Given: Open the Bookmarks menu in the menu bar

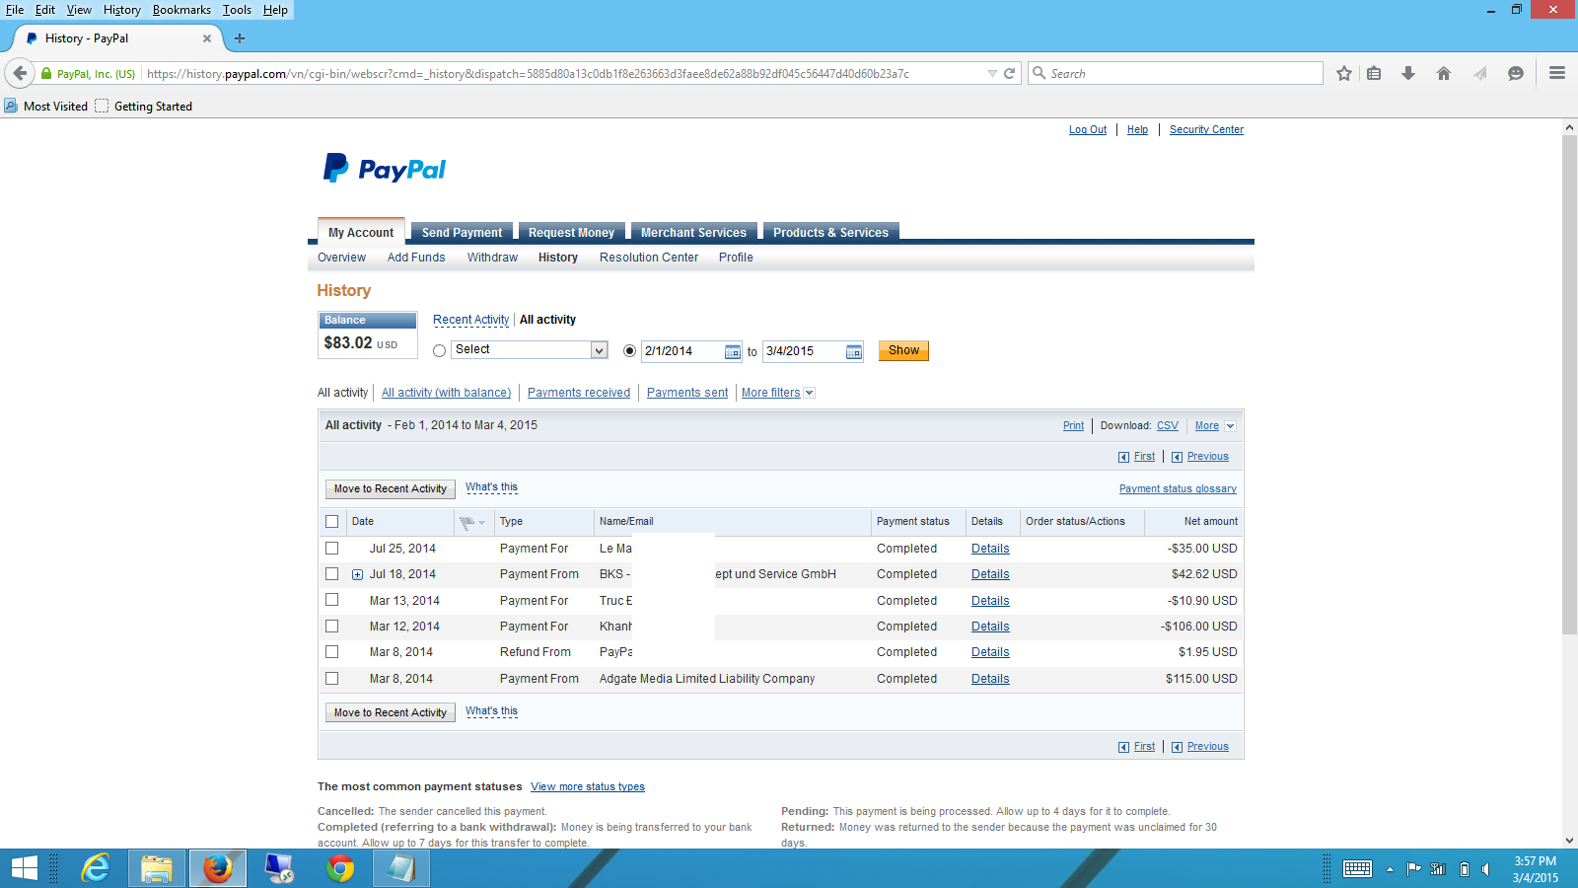Looking at the screenshot, I should pyautogui.click(x=181, y=10).
